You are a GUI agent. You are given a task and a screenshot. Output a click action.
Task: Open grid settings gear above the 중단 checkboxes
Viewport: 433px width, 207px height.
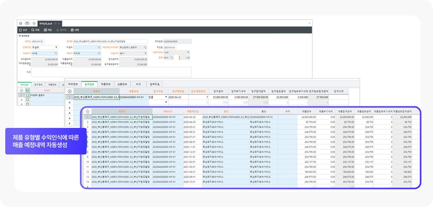point(21,91)
